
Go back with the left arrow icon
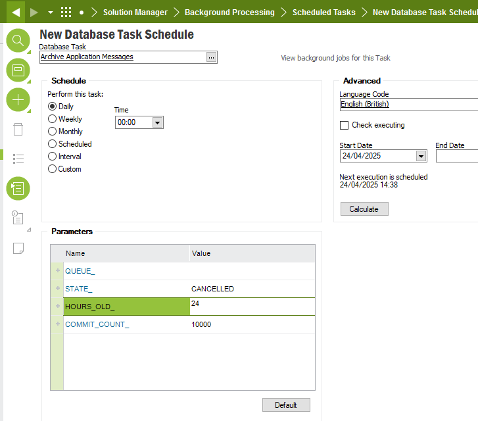[16, 12]
